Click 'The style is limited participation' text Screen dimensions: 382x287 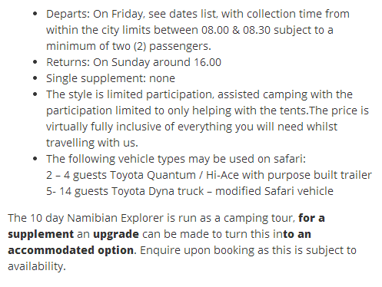pos(129,94)
